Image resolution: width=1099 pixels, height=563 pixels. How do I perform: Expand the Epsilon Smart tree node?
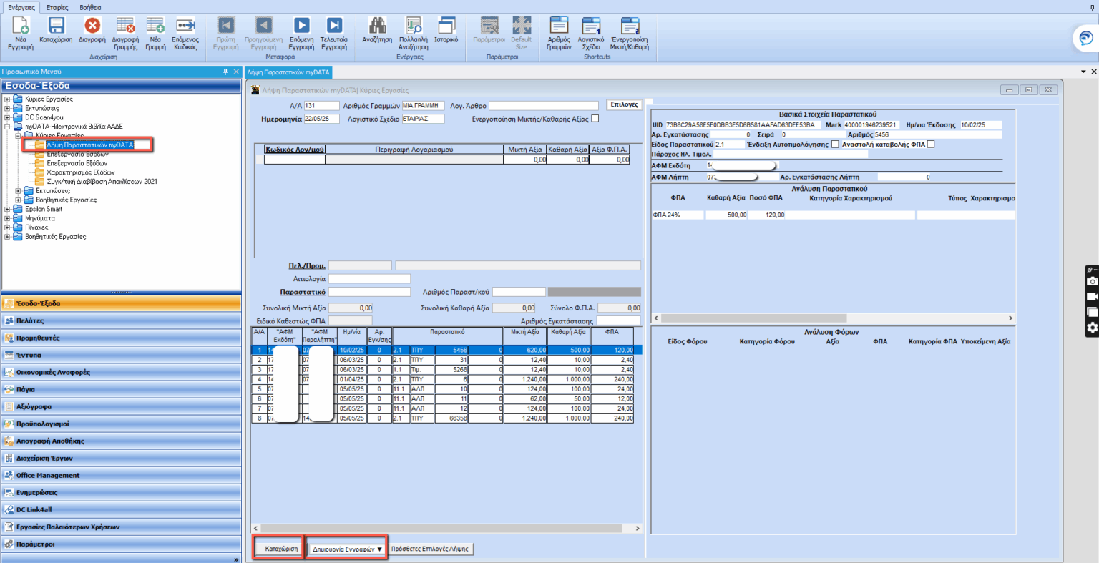(x=7, y=209)
